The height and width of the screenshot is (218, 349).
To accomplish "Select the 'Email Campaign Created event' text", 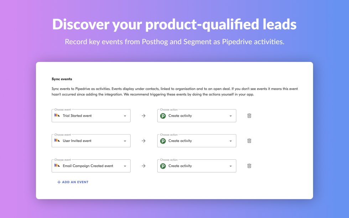I will (88, 166).
